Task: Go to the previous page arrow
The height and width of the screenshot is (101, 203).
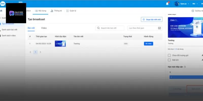Action: pyautogui.click(x=30, y=52)
